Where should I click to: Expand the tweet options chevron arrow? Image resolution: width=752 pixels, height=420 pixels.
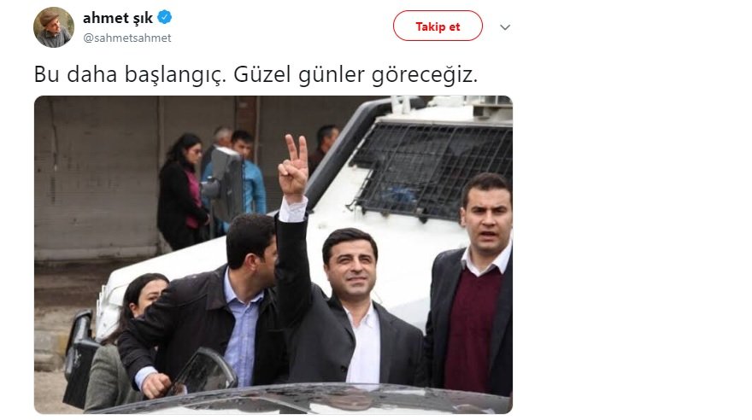click(505, 27)
